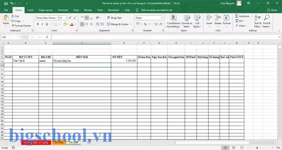
Task: Open the Help ribbon tab
Action: click(x=127, y=10)
